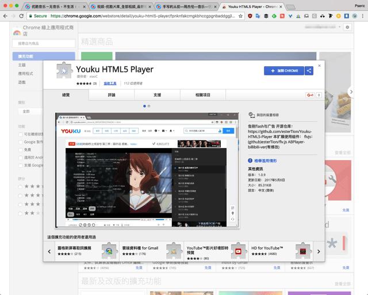The width and height of the screenshot is (368, 295).
Task: Open the 總覽 overview tab
Action: (x=66, y=95)
